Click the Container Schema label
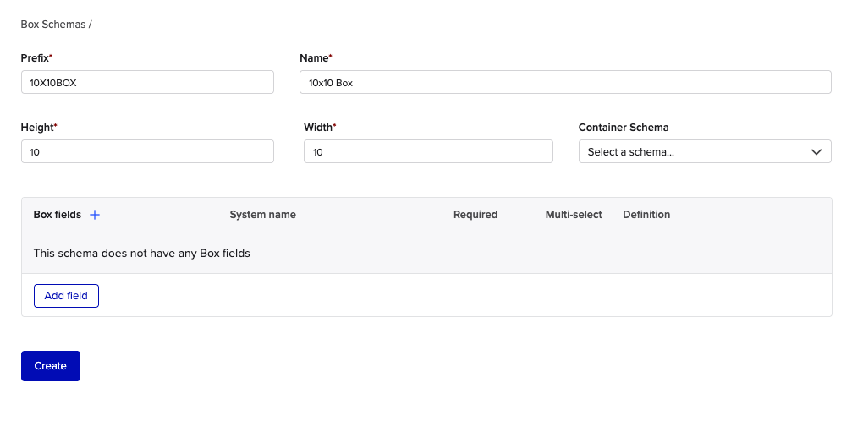 (624, 128)
